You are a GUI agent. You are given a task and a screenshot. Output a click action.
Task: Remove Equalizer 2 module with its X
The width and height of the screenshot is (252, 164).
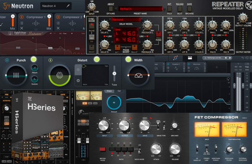[184, 64]
